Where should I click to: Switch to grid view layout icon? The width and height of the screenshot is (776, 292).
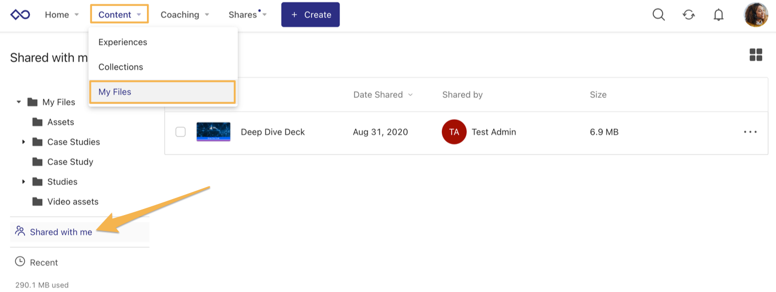click(x=756, y=55)
